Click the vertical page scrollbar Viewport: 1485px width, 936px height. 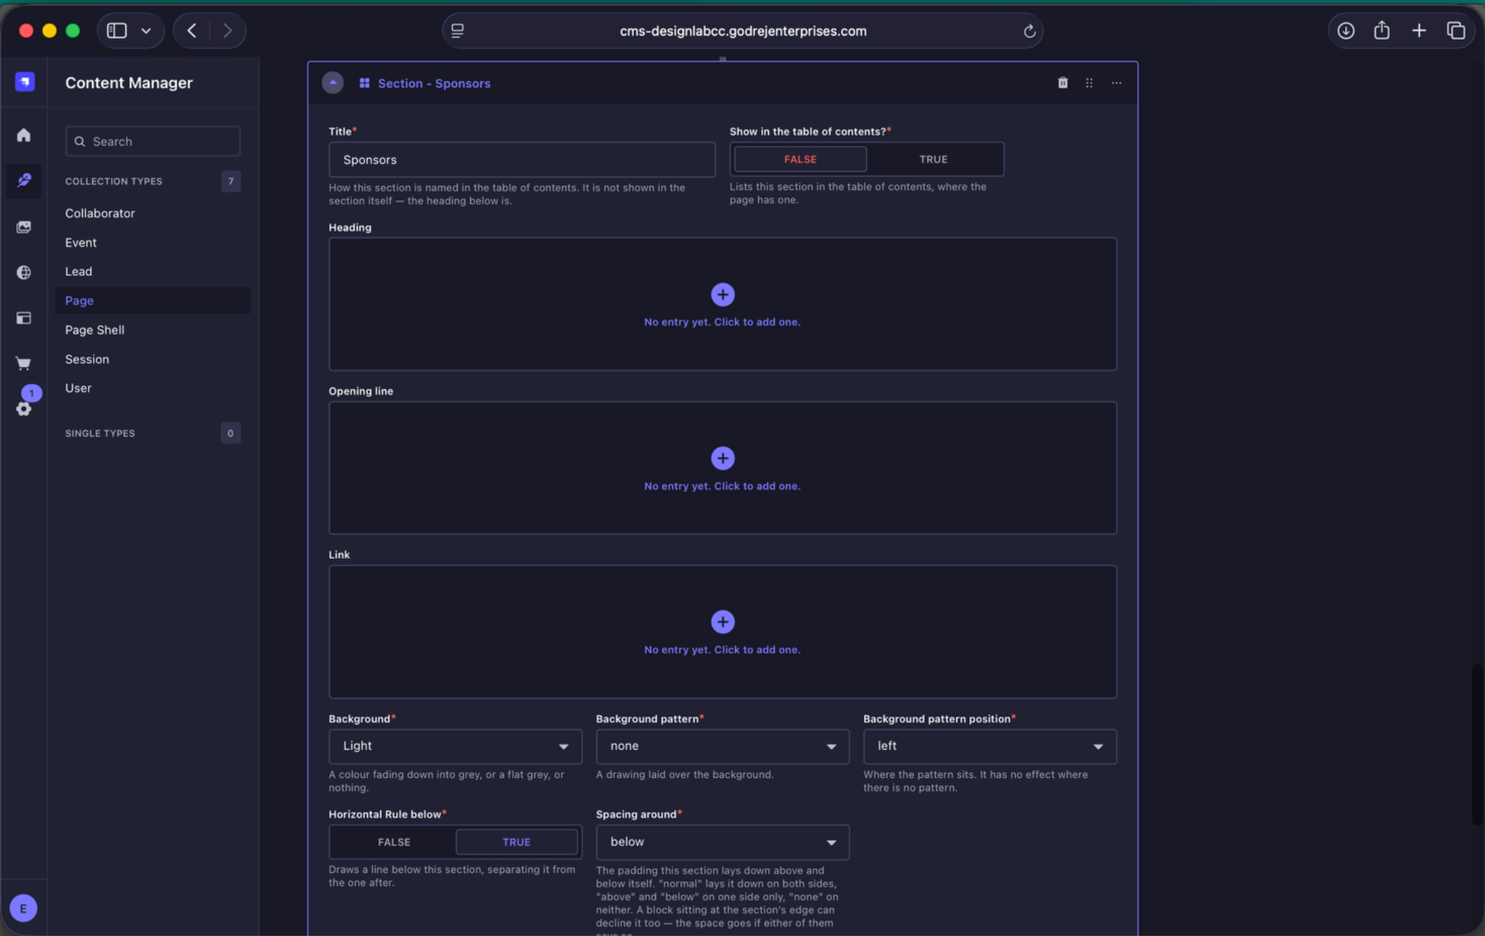click(1477, 743)
